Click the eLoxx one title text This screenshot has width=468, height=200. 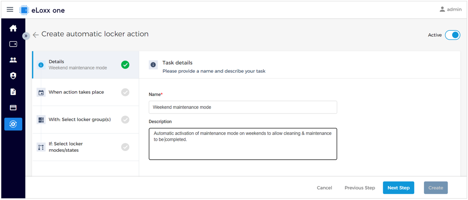pos(48,10)
